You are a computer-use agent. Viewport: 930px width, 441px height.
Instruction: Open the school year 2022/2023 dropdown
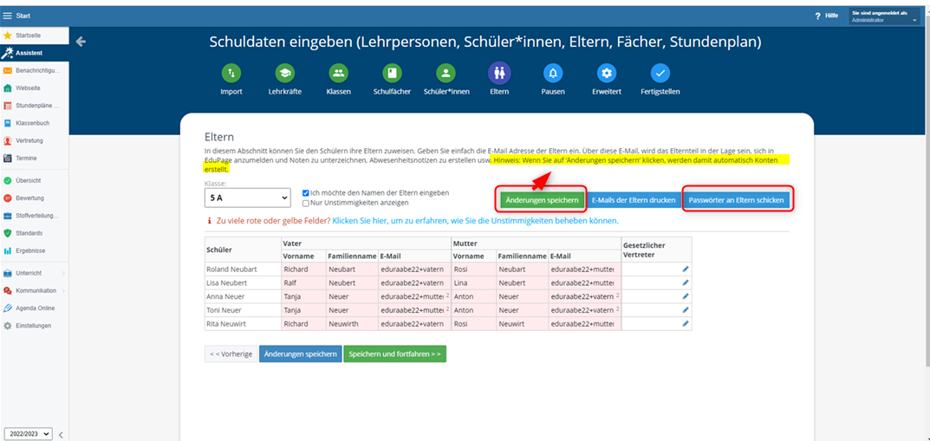coord(28,433)
